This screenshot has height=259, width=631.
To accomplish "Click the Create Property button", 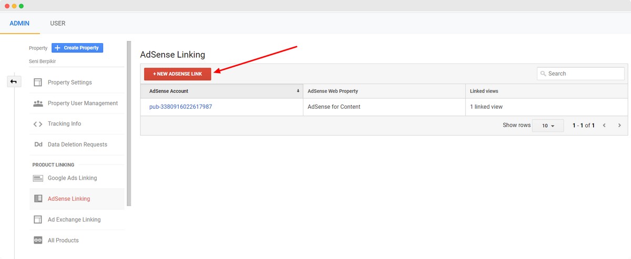I will coord(77,48).
